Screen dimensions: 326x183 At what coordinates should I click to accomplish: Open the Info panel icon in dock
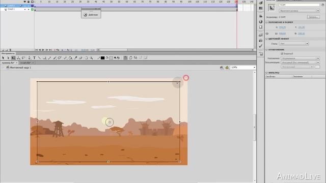click(261, 21)
